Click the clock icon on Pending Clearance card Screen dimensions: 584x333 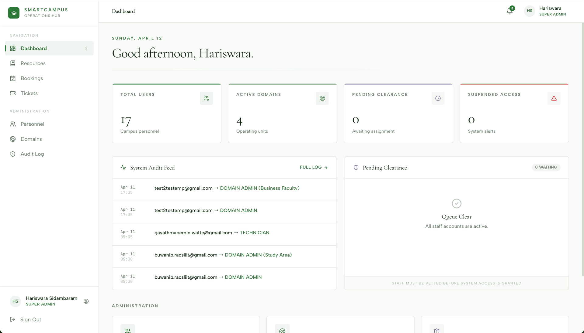[438, 98]
